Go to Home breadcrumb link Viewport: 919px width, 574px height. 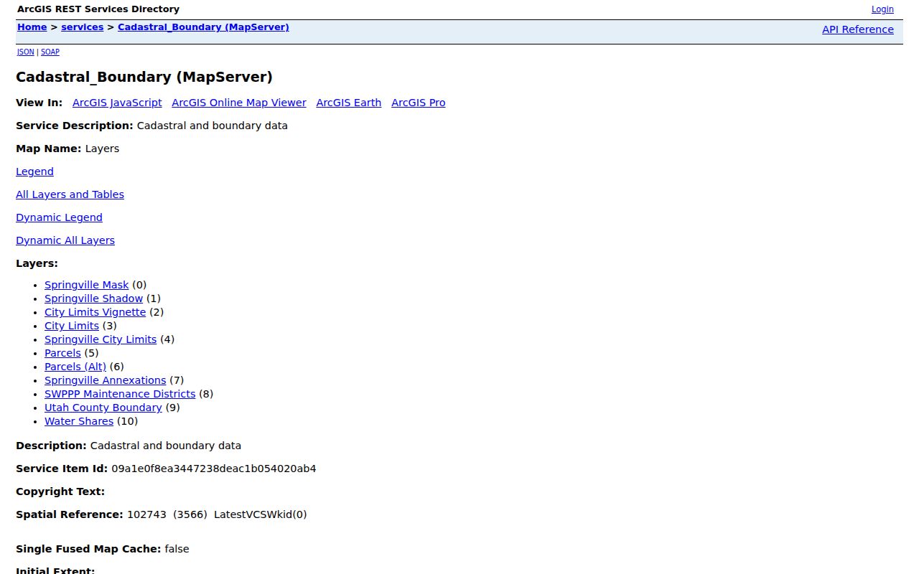click(x=32, y=27)
